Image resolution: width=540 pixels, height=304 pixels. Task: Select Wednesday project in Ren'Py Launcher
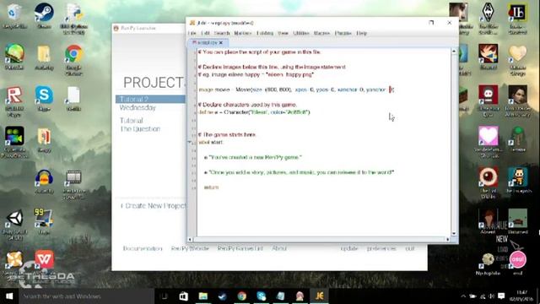(138, 107)
